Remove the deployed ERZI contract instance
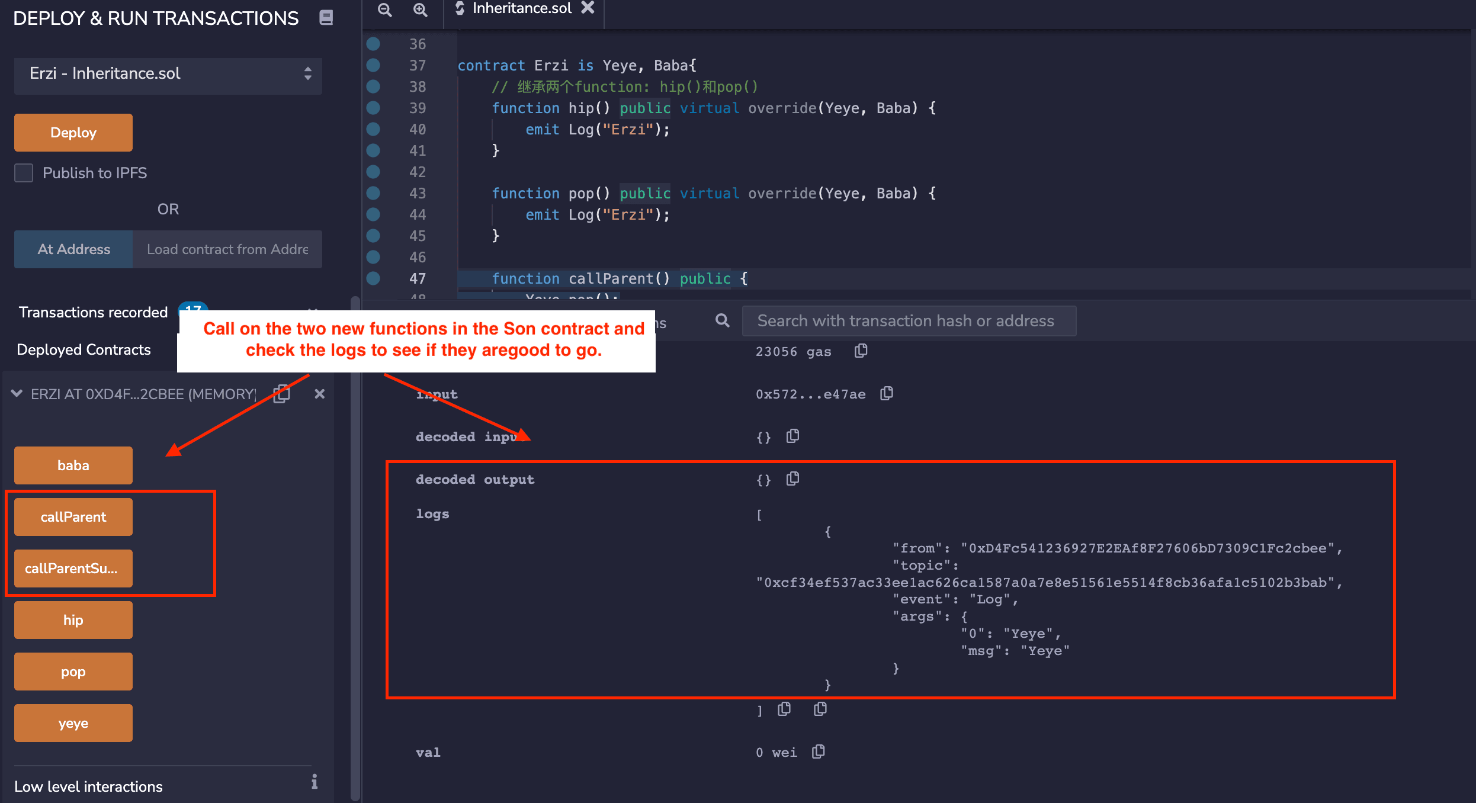This screenshot has width=1476, height=803. (x=319, y=394)
